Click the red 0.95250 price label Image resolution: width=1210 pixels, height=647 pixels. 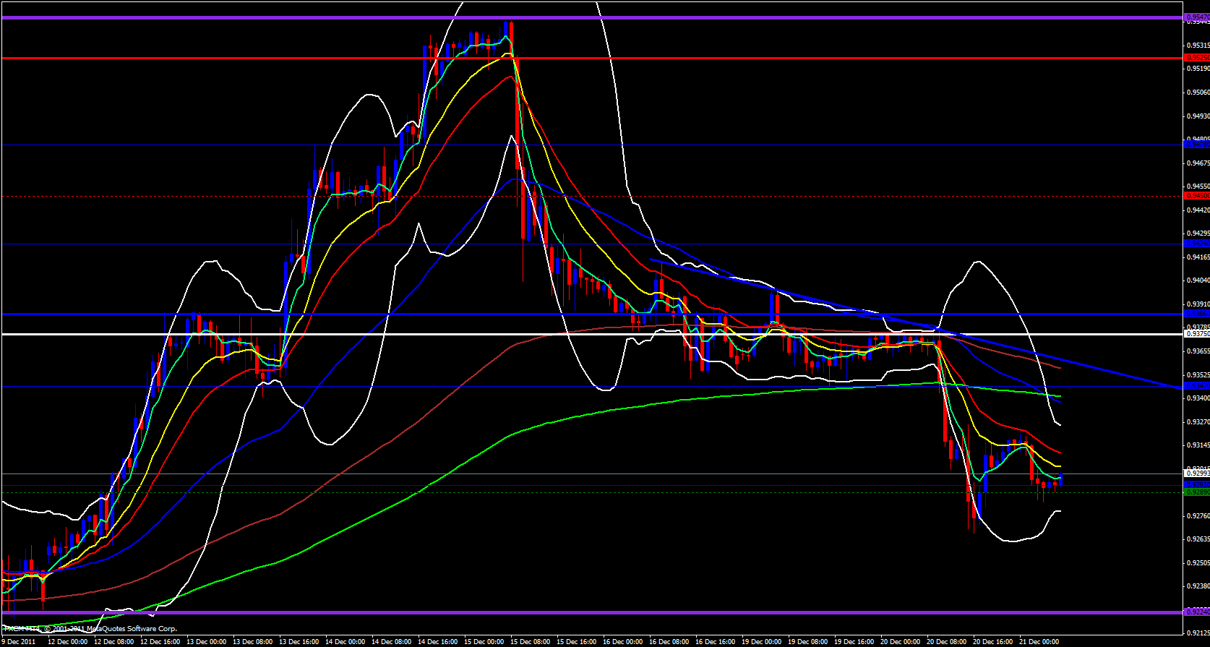click(x=1196, y=57)
